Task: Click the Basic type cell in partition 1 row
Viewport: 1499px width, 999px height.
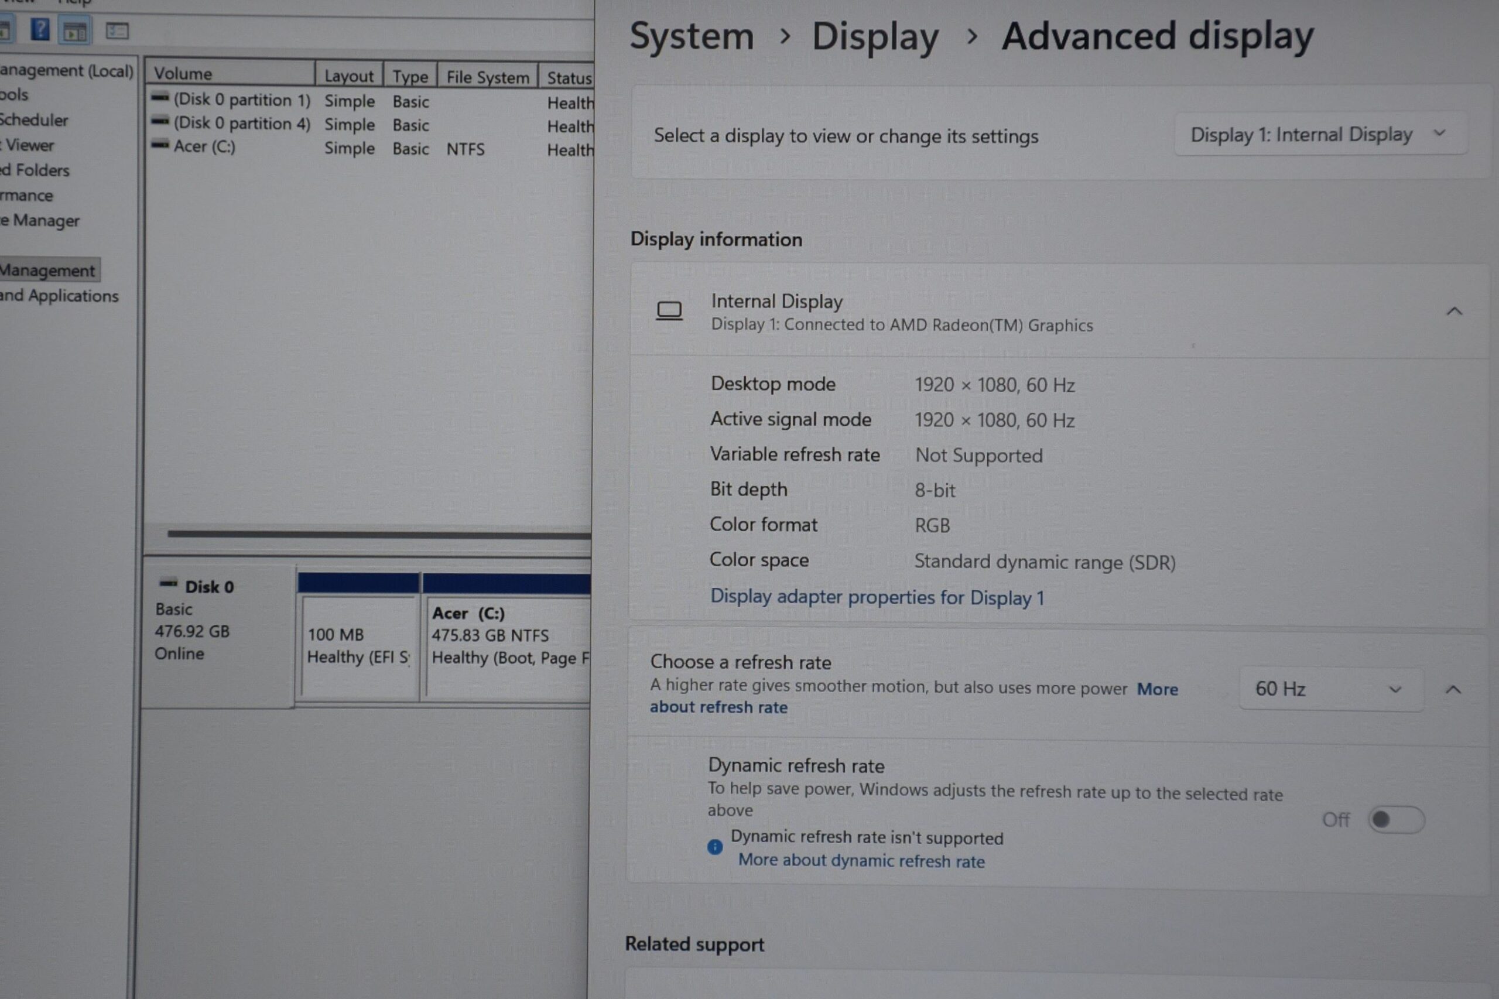Action: click(410, 102)
